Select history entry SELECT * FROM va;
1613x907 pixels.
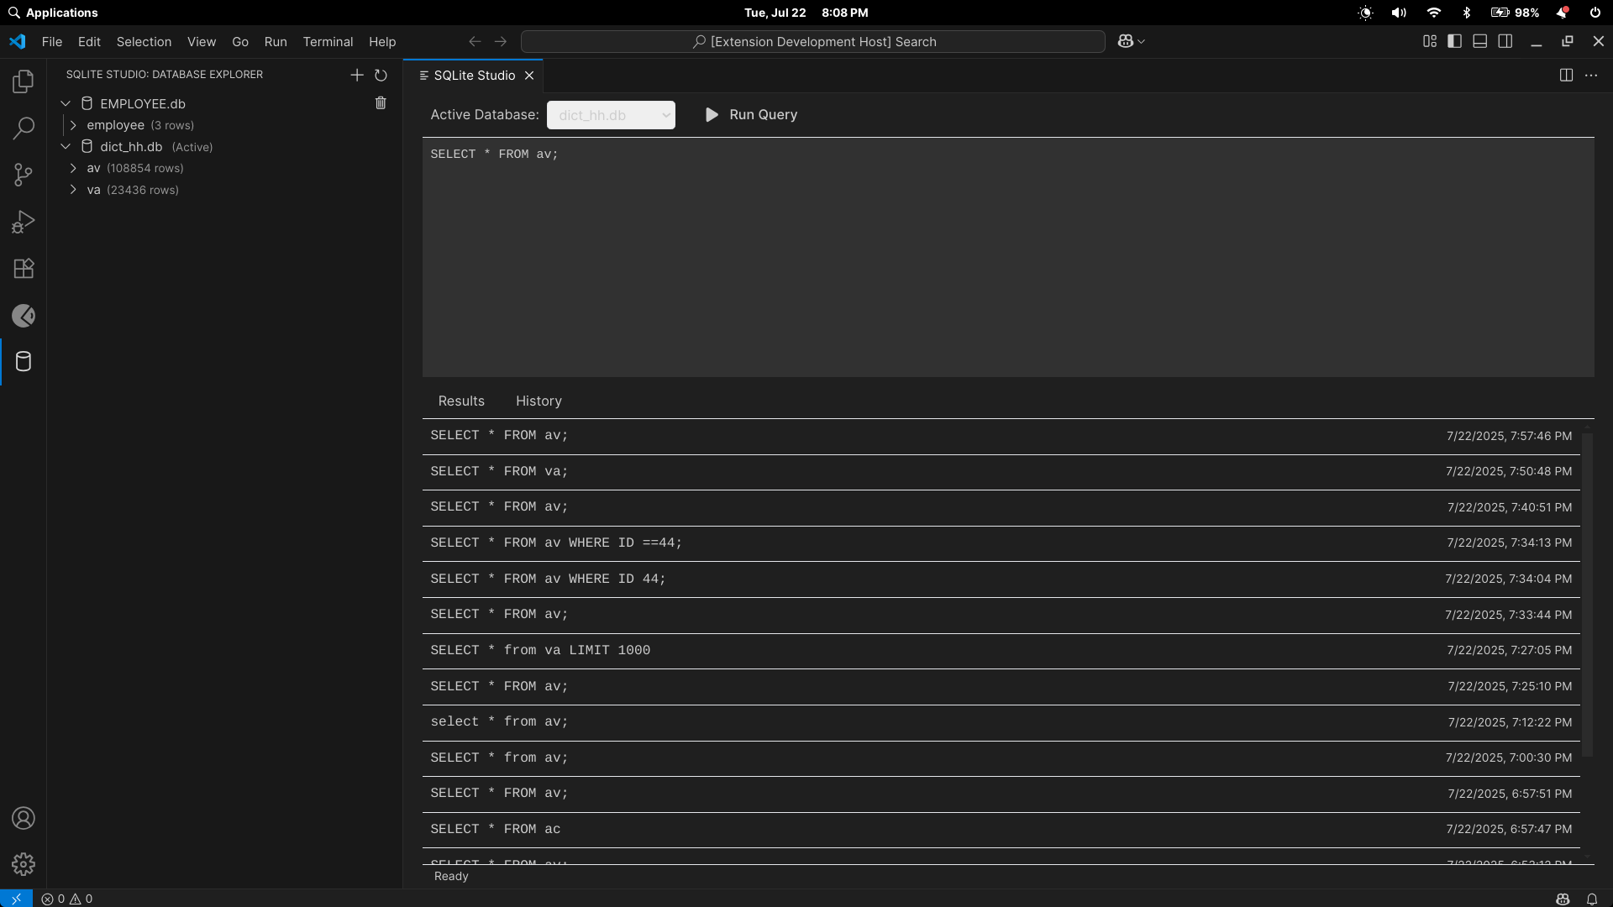[499, 472]
